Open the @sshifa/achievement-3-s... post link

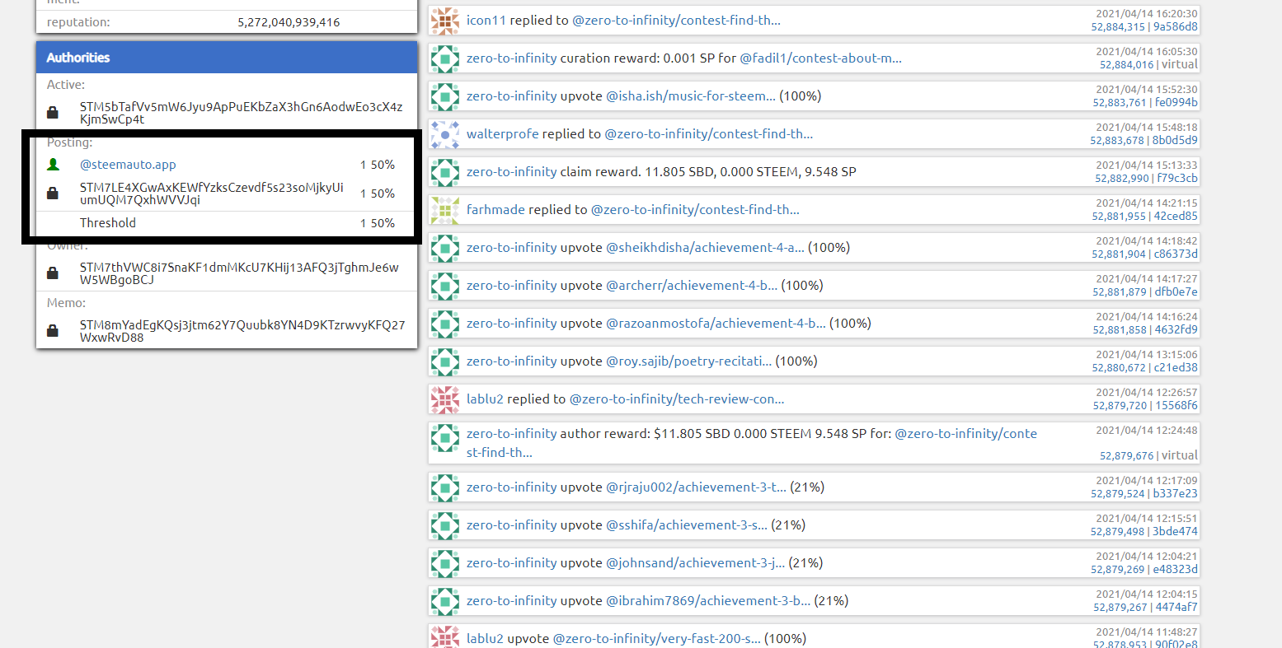687,525
